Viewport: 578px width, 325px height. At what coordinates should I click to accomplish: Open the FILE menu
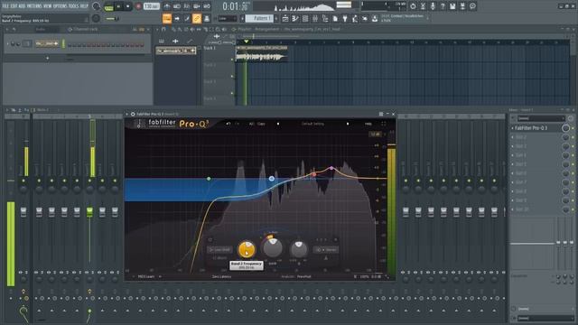6,6
